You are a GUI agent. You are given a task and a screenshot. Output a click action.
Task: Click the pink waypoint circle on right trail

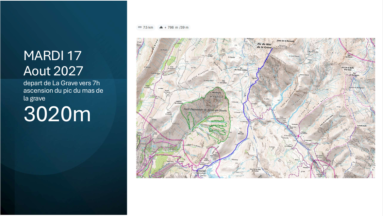(x=299, y=136)
